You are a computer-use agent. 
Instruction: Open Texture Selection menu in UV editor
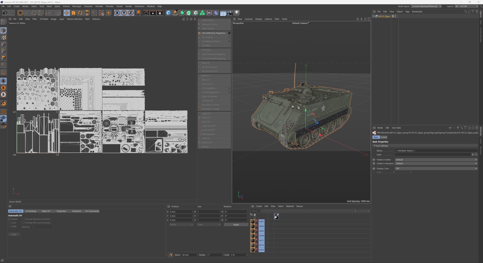coord(74,19)
